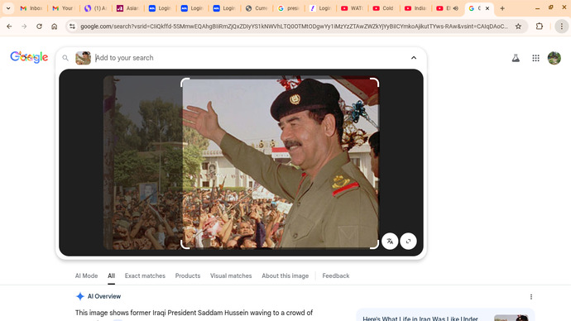View Visual matches results
Viewport: 571px width, 321px height.
pos(231,275)
